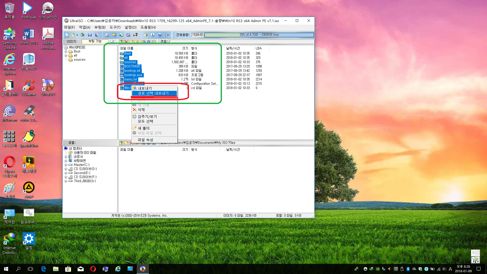Expand the Master(C:) drive node
The height and width of the screenshot is (274, 487).
point(66,165)
